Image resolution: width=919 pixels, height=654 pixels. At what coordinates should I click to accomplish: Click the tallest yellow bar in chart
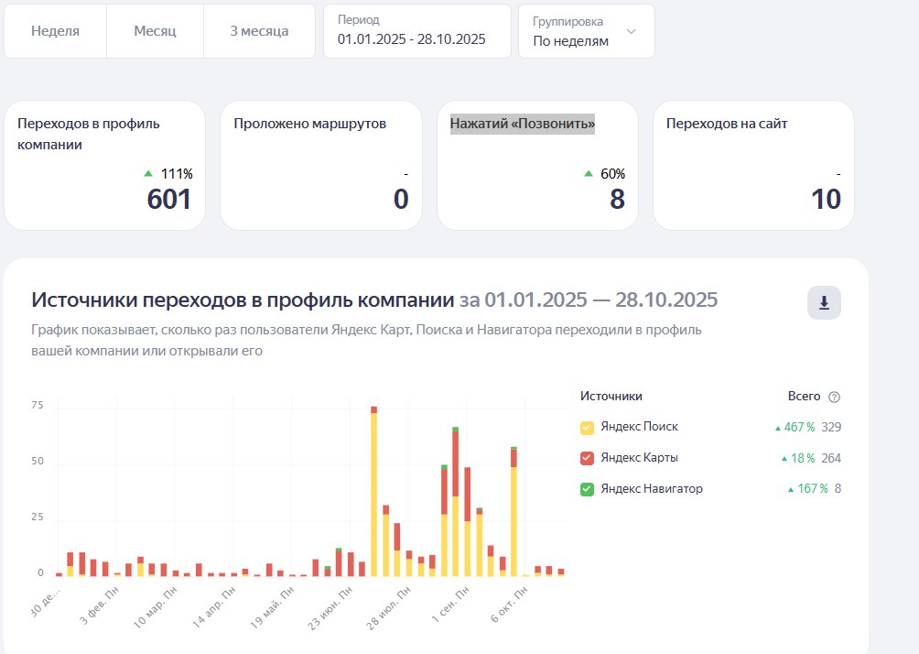coord(373,495)
